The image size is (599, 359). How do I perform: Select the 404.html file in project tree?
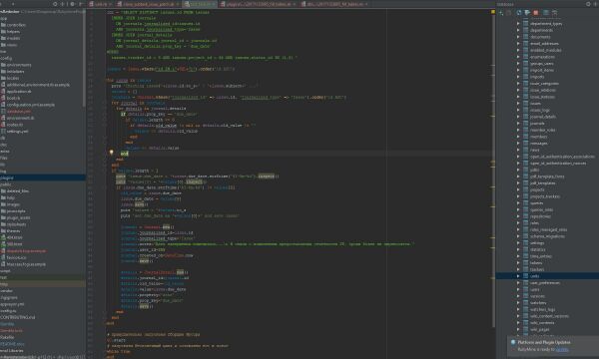pyautogui.click(x=15, y=237)
